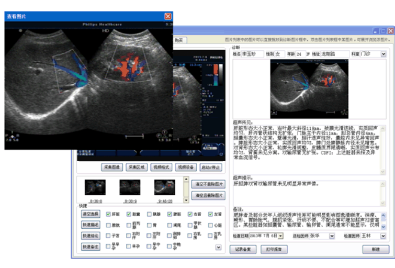Tick the 右附件 checkbox

point(129,236)
